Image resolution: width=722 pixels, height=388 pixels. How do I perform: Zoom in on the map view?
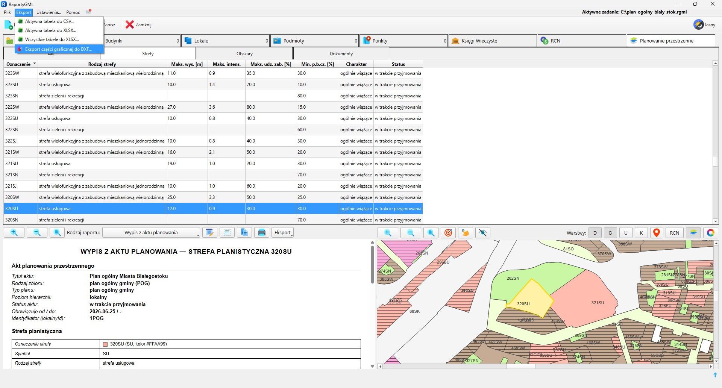pos(388,233)
